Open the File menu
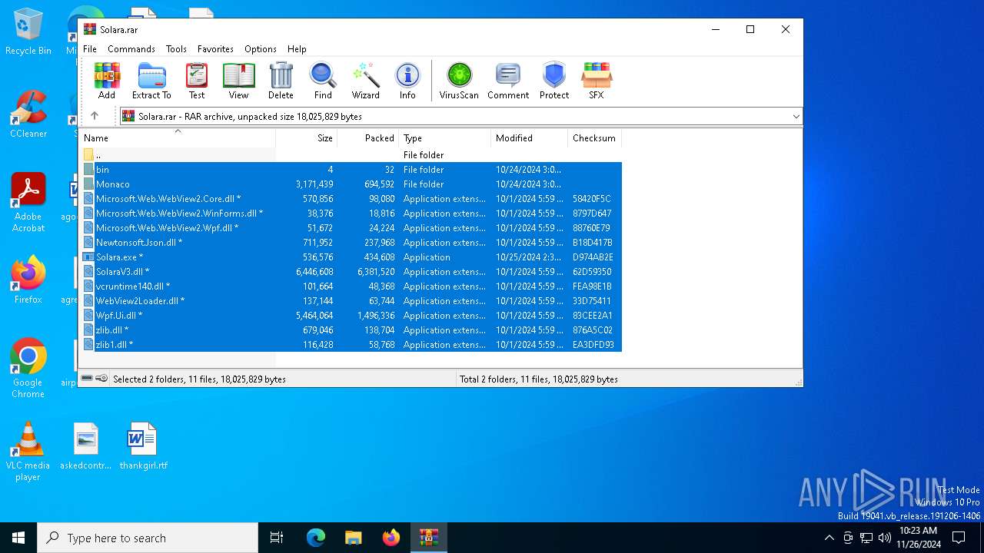 90,48
